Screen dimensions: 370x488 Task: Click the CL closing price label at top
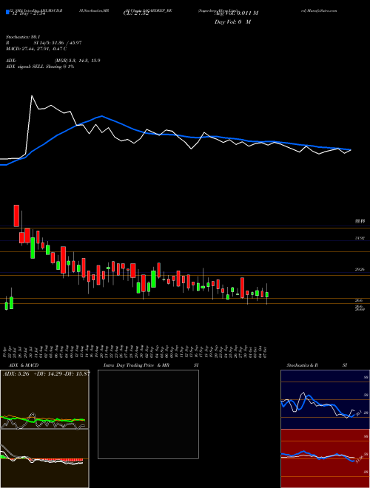[136, 13]
